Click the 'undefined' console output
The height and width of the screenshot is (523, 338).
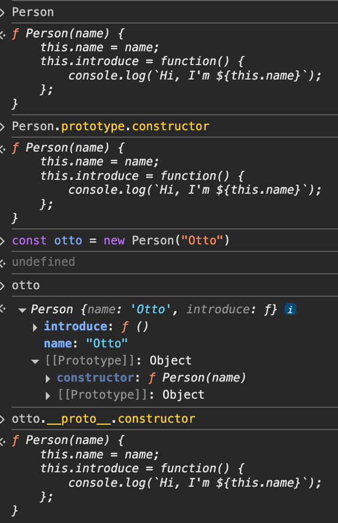43,261
